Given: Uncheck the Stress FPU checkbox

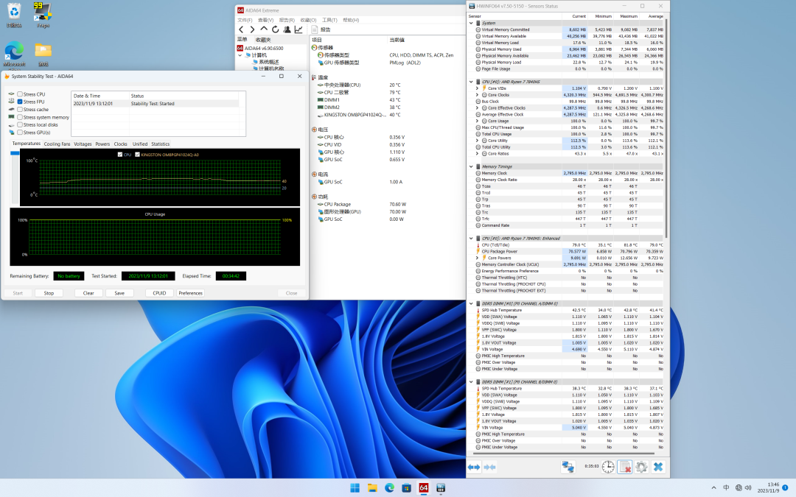Looking at the screenshot, I should click(x=20, y=102).
